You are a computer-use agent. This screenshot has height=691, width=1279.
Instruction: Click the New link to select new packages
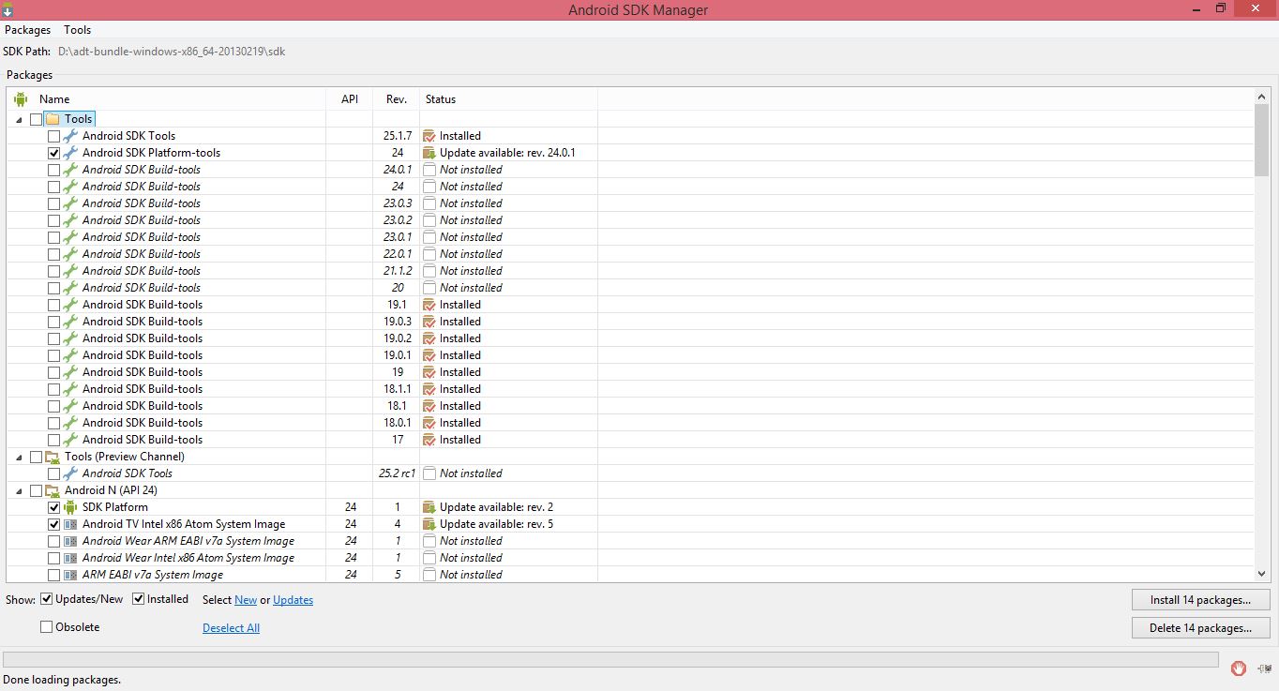[246, 600]
